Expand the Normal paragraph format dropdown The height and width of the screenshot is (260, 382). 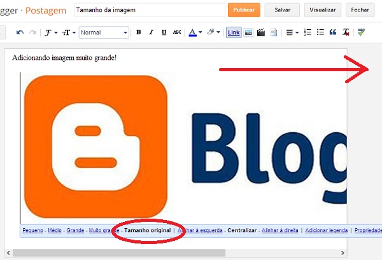pos(104,32)
